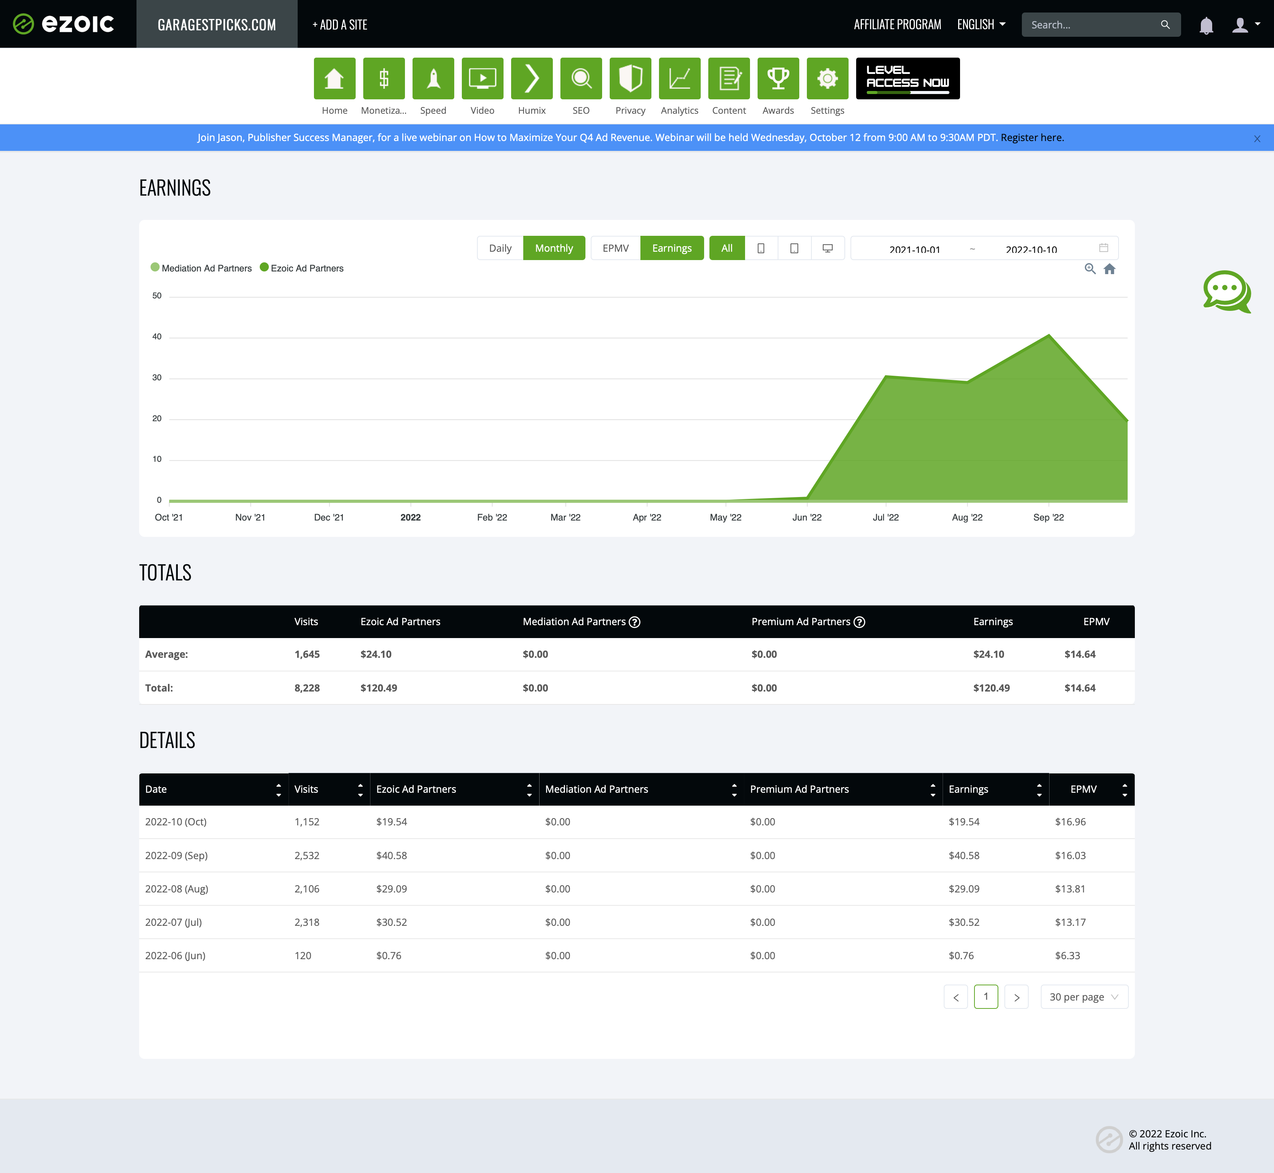Open the Humix icon
This screenshot has height=1173, width=1274.
532,79
